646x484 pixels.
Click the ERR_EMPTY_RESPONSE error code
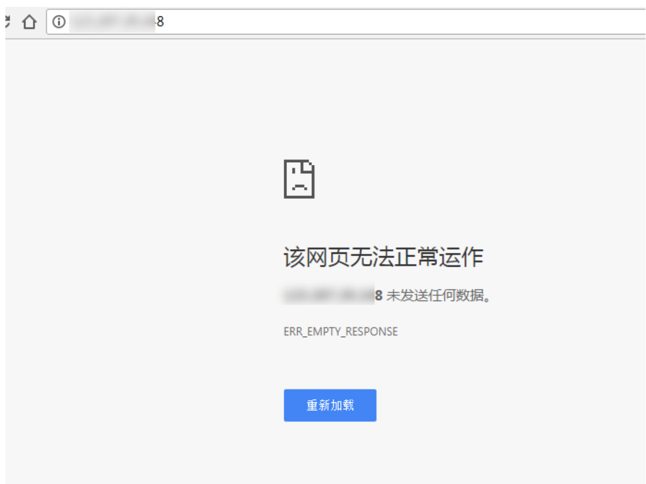pyautogui.click(x=341, y=332)
